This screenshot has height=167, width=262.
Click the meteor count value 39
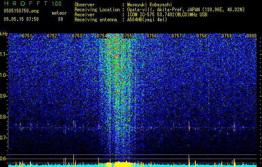pos(60,19)
